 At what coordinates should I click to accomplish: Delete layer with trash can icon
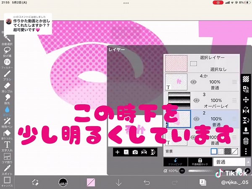[x=246, y=141]
